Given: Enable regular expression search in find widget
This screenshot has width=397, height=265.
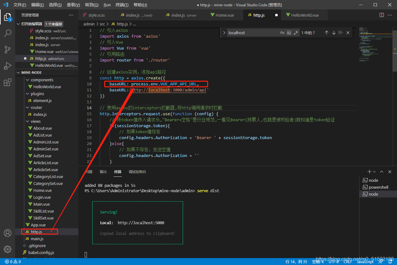Looking at the screenshot, I should click(296, 33).
